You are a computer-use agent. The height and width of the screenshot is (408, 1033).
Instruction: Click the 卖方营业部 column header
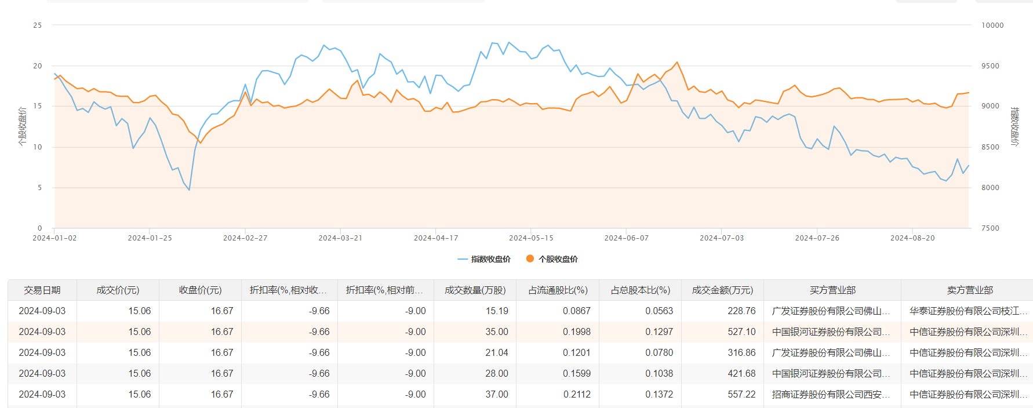click(970, 290)
